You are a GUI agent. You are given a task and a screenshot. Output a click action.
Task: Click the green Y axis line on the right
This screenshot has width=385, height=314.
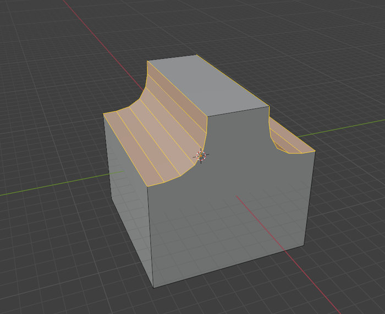coord(346,127)
